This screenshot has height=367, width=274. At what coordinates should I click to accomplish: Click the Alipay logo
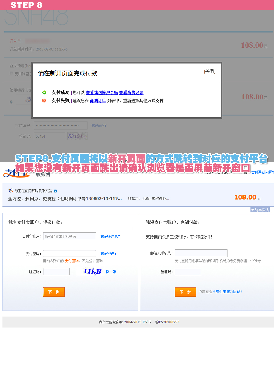click(16, 173)
